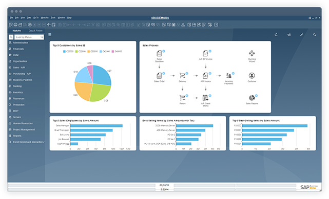Open the Sales Reports pie icon
Viewport: 329px width, 199px height.
252,98
